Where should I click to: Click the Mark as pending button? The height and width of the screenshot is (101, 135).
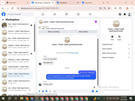coord(54,32)
